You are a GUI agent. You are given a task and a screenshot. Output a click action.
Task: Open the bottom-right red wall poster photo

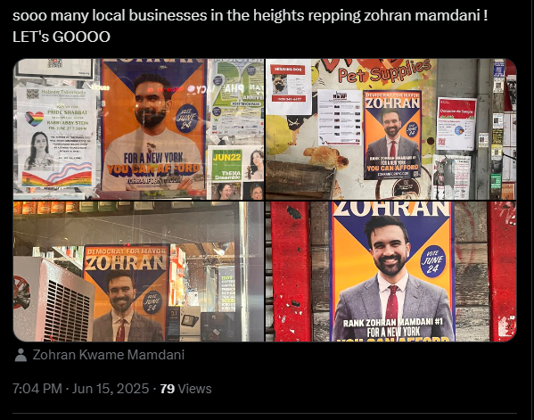click(x=391, y=271)
